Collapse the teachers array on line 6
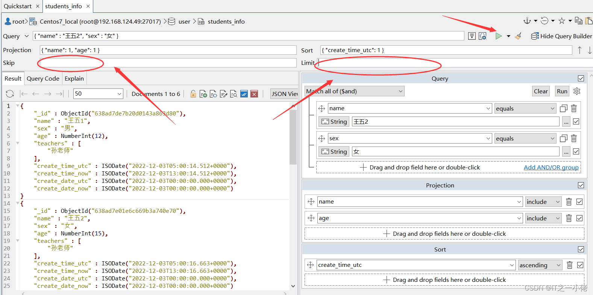The width and height of the screenshot is (593, 295). 18,143
